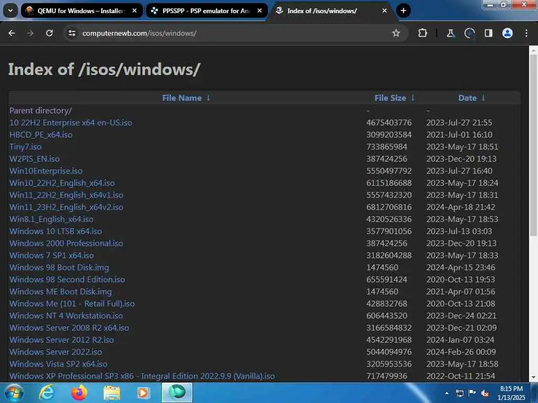This screenshot has height=403, width=538.
Task: Toggle the browser side panel
Action: 489,33
